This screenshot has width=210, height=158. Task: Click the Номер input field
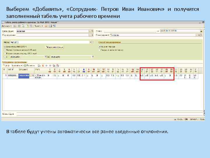130,31
